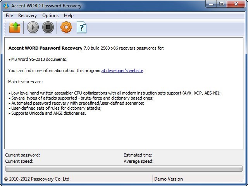Image resolution: width=248 pixels, height=186 pixels.
Task: Open help via the question mark icon
Action: coord(81,28)
